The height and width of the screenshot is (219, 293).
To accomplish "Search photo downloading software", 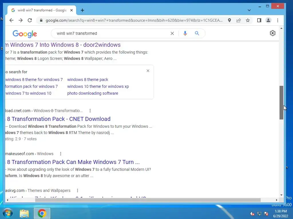I will (93, 93).
